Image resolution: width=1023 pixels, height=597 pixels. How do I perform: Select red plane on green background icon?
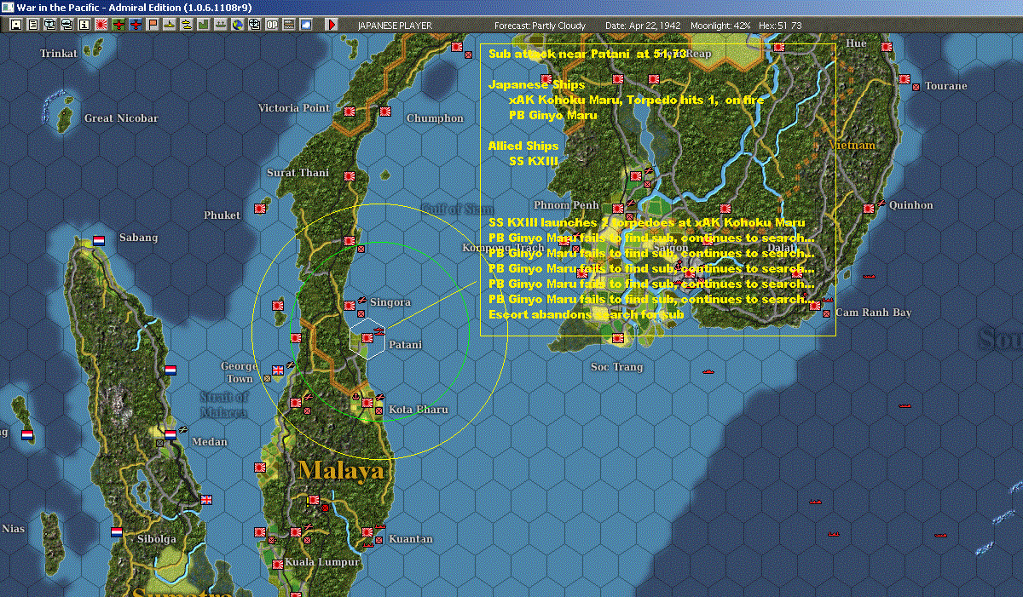(x=118, y=25)
